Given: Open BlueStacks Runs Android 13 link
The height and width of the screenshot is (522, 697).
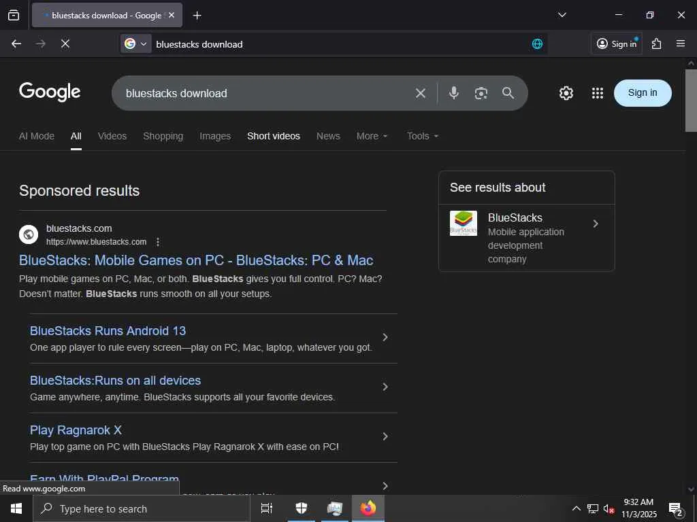Looking at the screenshot, I should pos(108,331).
